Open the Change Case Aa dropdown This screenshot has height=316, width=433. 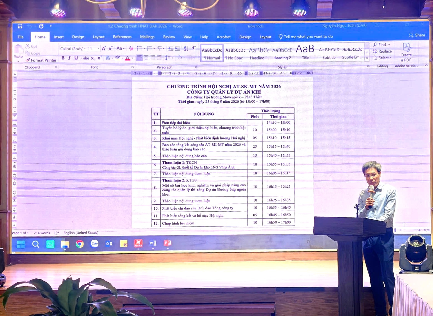point(120,48)
